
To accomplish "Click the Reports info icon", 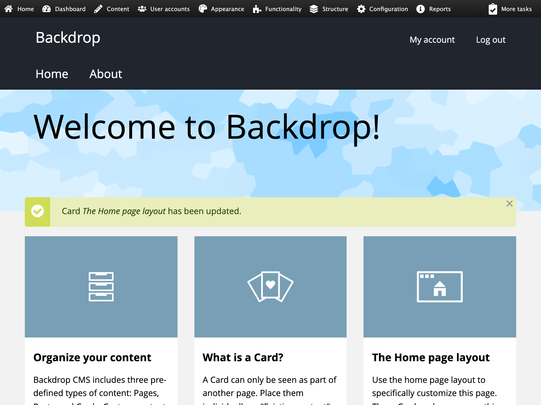I will coord(421,9).
